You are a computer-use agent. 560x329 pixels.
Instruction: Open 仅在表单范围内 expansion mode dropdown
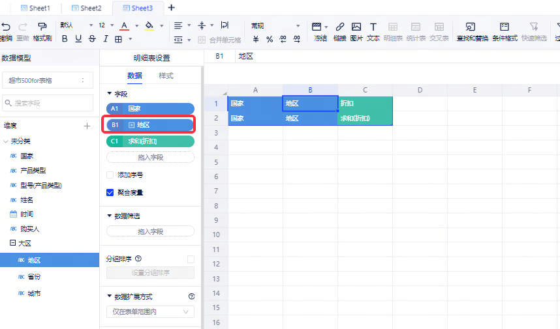(x=150, y=312)
